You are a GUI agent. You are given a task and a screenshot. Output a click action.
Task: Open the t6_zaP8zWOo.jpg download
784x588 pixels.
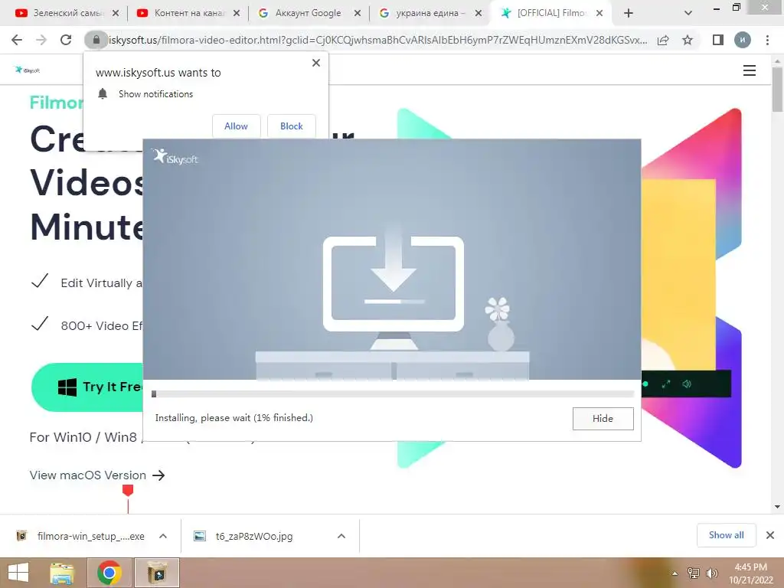point(244,536)
